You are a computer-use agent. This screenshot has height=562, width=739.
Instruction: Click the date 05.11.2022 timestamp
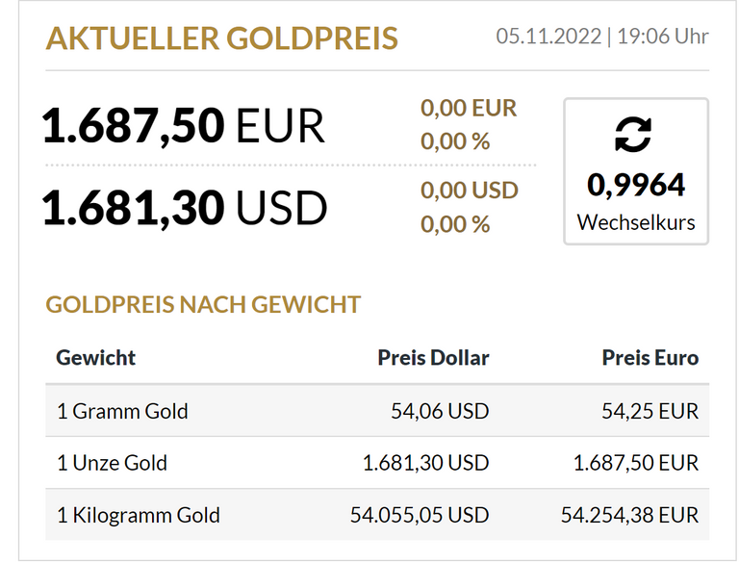pyautogui.click(x=601, y=37)
